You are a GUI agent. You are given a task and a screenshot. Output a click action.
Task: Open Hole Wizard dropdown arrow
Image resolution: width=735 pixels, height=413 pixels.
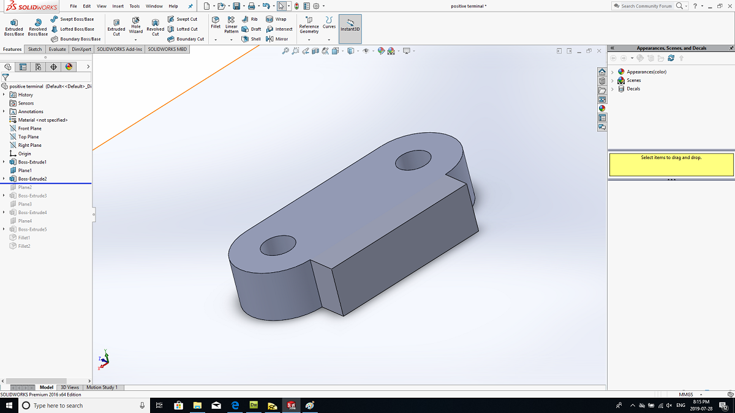click(x=136, y=40)
